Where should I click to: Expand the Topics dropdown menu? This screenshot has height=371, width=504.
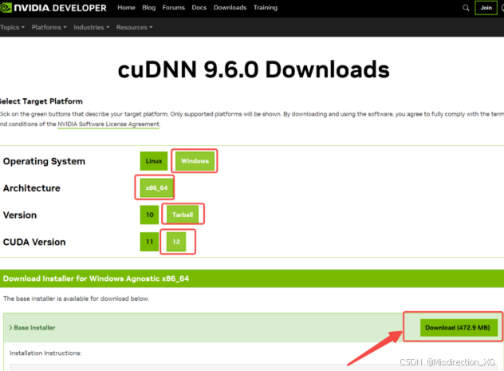pyautogui.click(x=12, y=27)
